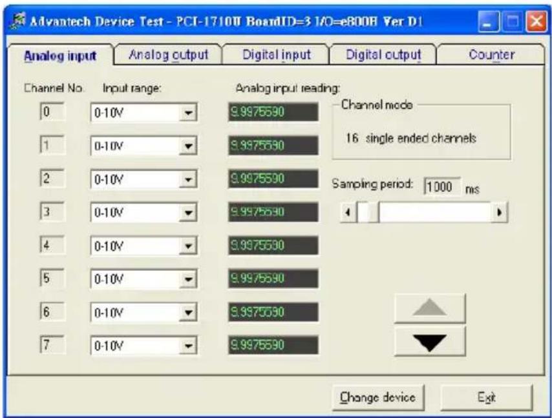
Task: Open channel 2 input range dropdown
Action: (x=188, y=179)
